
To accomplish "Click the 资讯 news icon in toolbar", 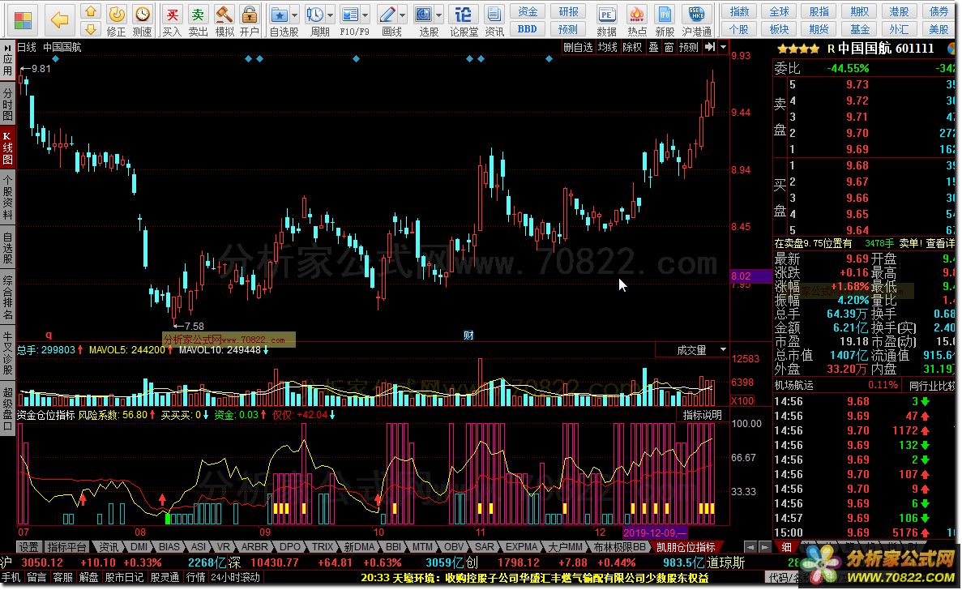I will [x=494, y=21].
